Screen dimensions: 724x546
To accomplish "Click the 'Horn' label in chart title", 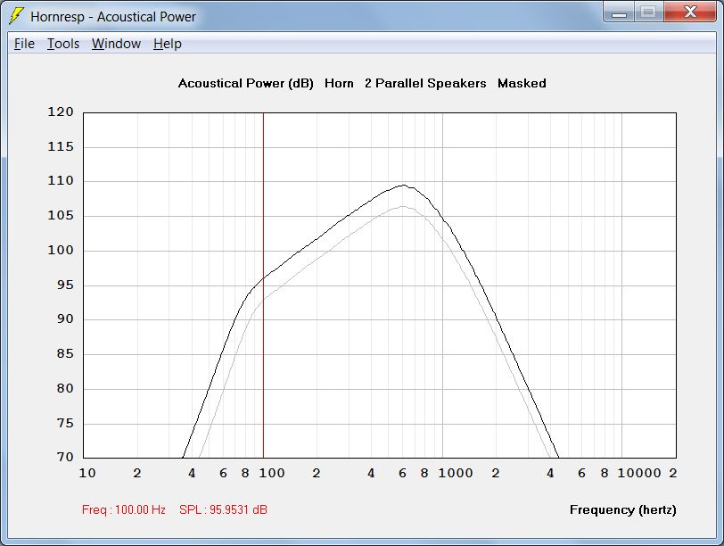I will [339, 84].
